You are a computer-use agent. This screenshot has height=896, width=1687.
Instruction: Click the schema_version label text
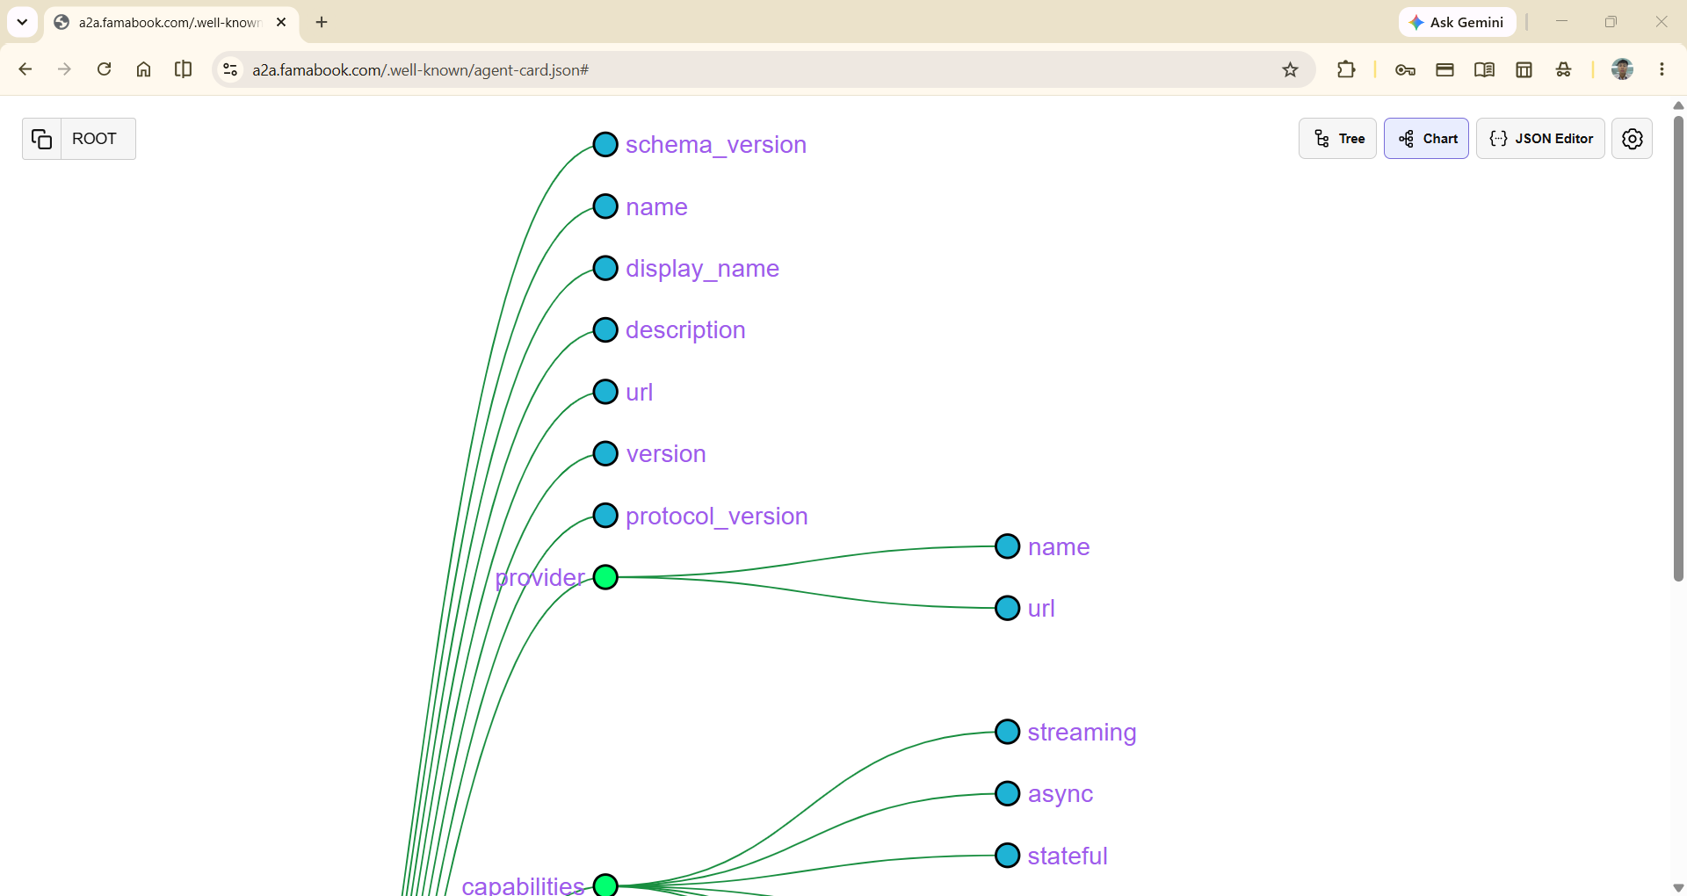point(716,145)
